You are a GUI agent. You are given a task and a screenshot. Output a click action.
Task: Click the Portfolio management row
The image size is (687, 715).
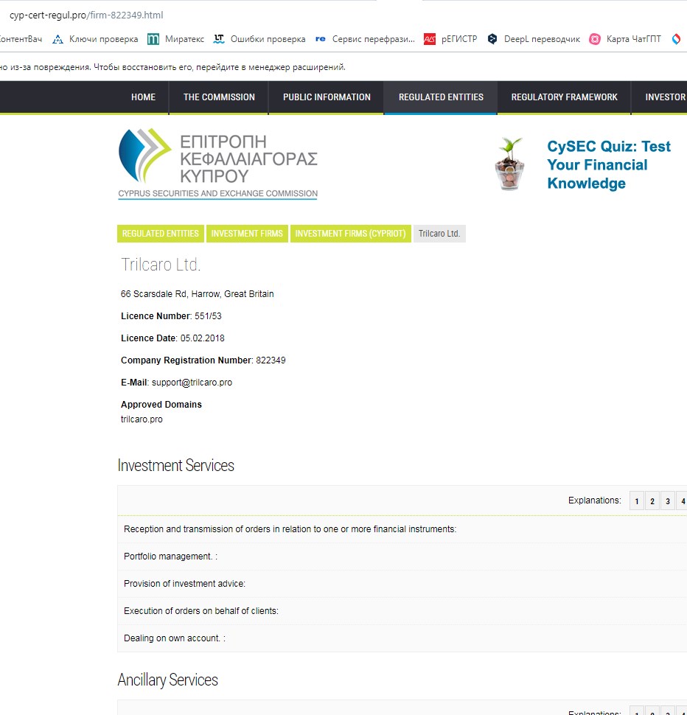click(x=402, y=557)
